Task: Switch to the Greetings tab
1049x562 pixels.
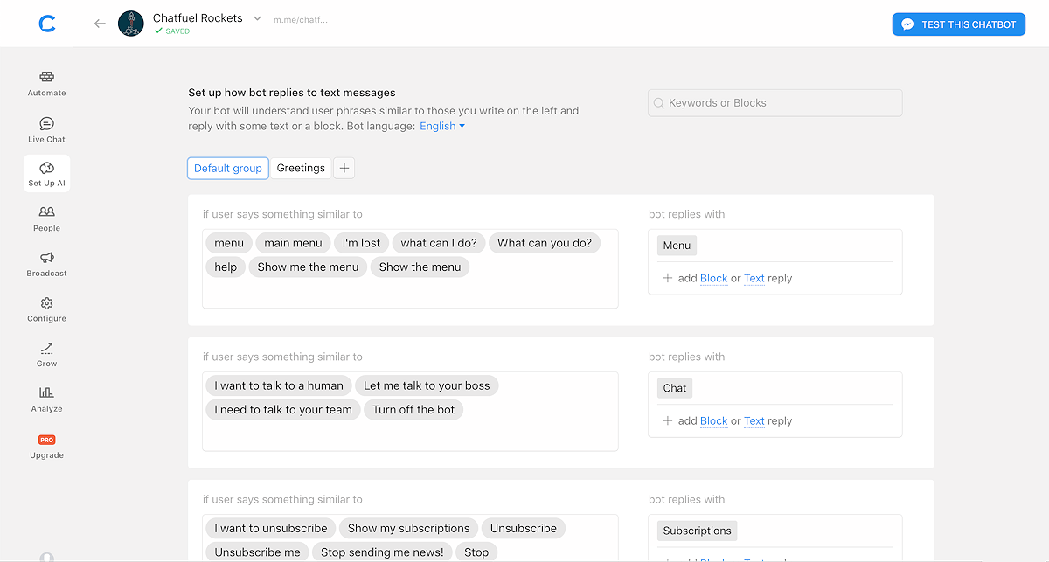Action: point(301,168)
